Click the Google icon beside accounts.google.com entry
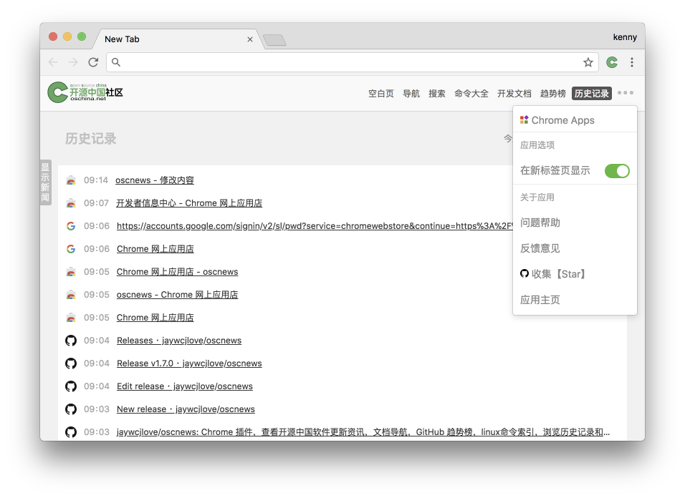The height and width of the screenshot is (498, 685). tap(71, 226)
